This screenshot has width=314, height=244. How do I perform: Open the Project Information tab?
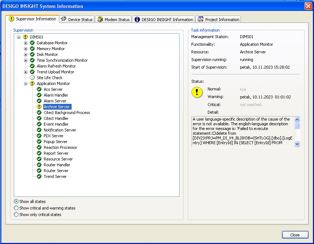click(218, 20)
